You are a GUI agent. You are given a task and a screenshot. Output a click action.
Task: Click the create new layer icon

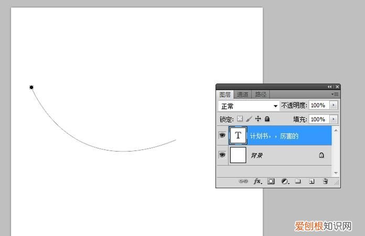point(312,181)
